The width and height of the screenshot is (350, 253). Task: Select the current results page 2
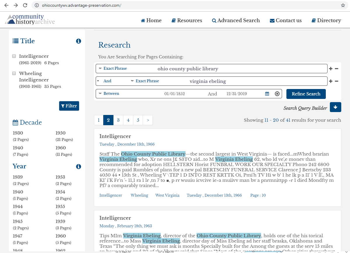108,120
